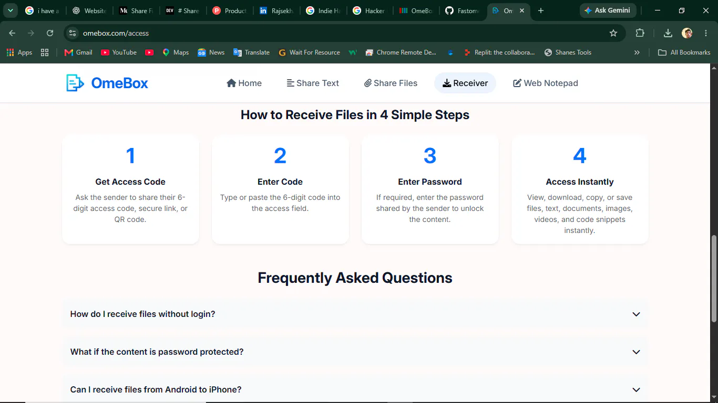Open the Chrome profile avatar
This screenshot has width=718, height=403.
687,33
